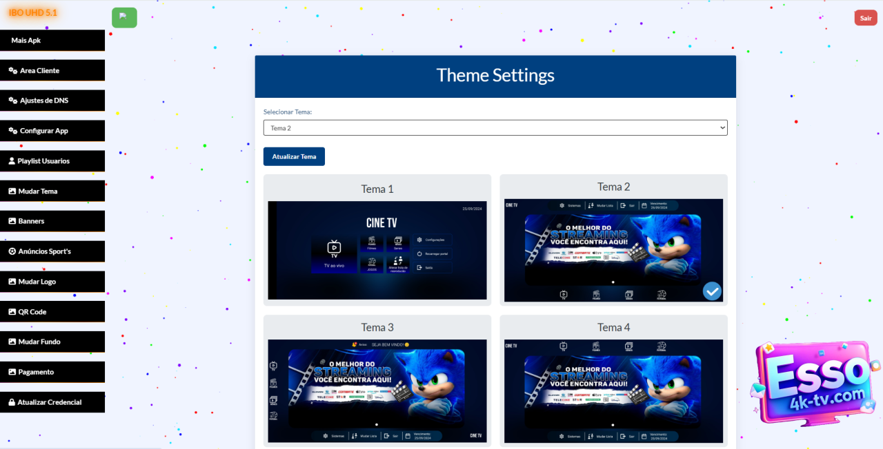Viewport: 883px width, 449px height.
Task: Click the Esso 4k-tv.com logo
Action: pyautogui.click(x=814, y=382)
